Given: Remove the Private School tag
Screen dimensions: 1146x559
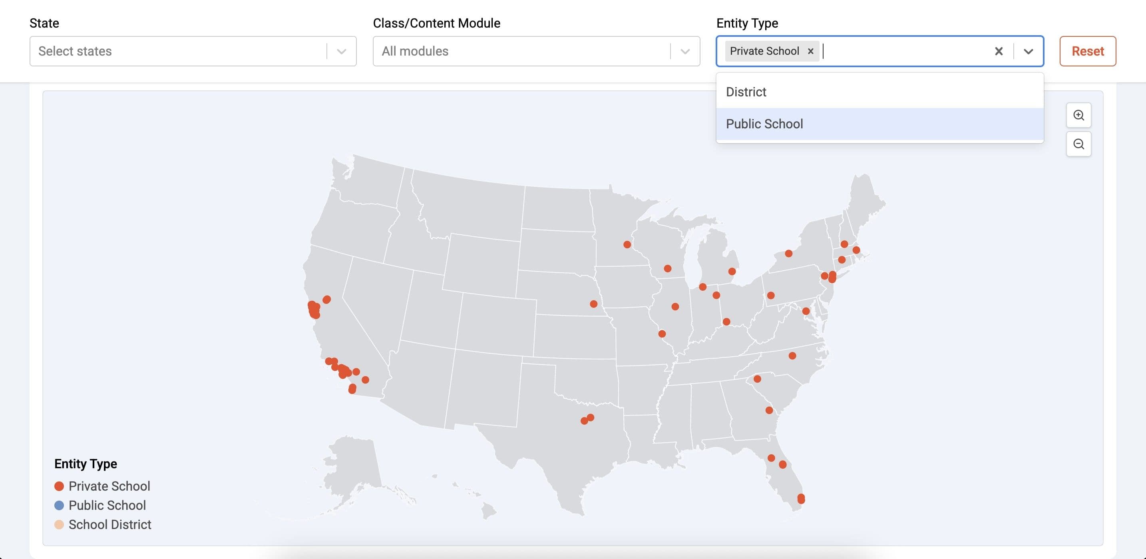Looking at the screenshot, I should 811,51.
